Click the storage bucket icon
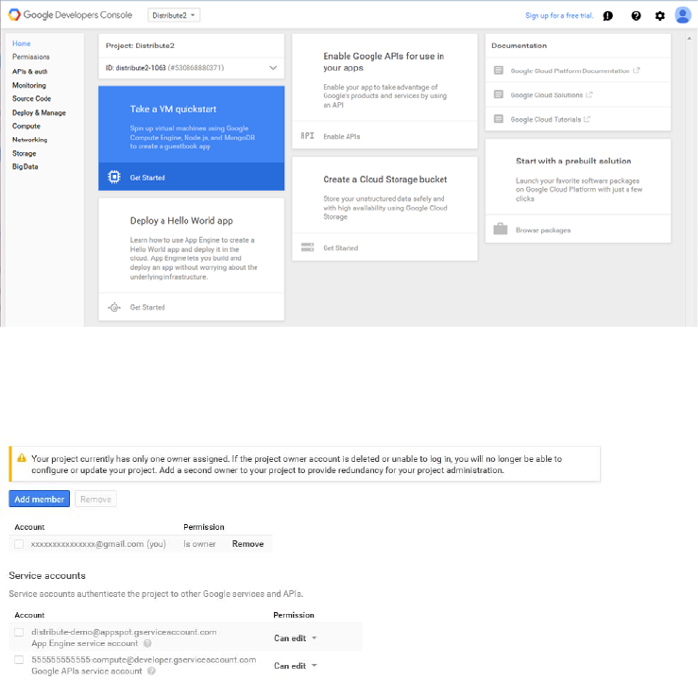The width and height of the screenshot is (698, 680). [x=308, y=247]
